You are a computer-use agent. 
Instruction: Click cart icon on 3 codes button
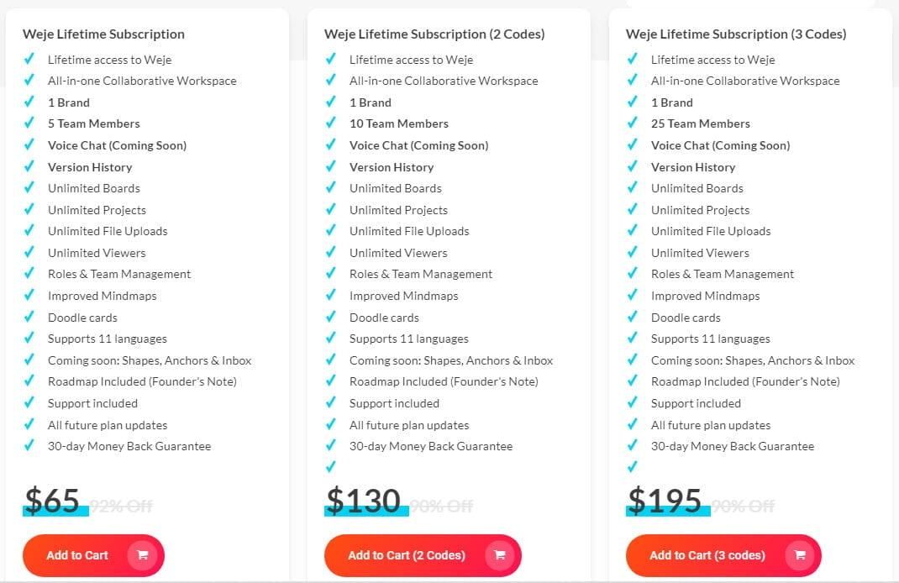pos(799,555)
